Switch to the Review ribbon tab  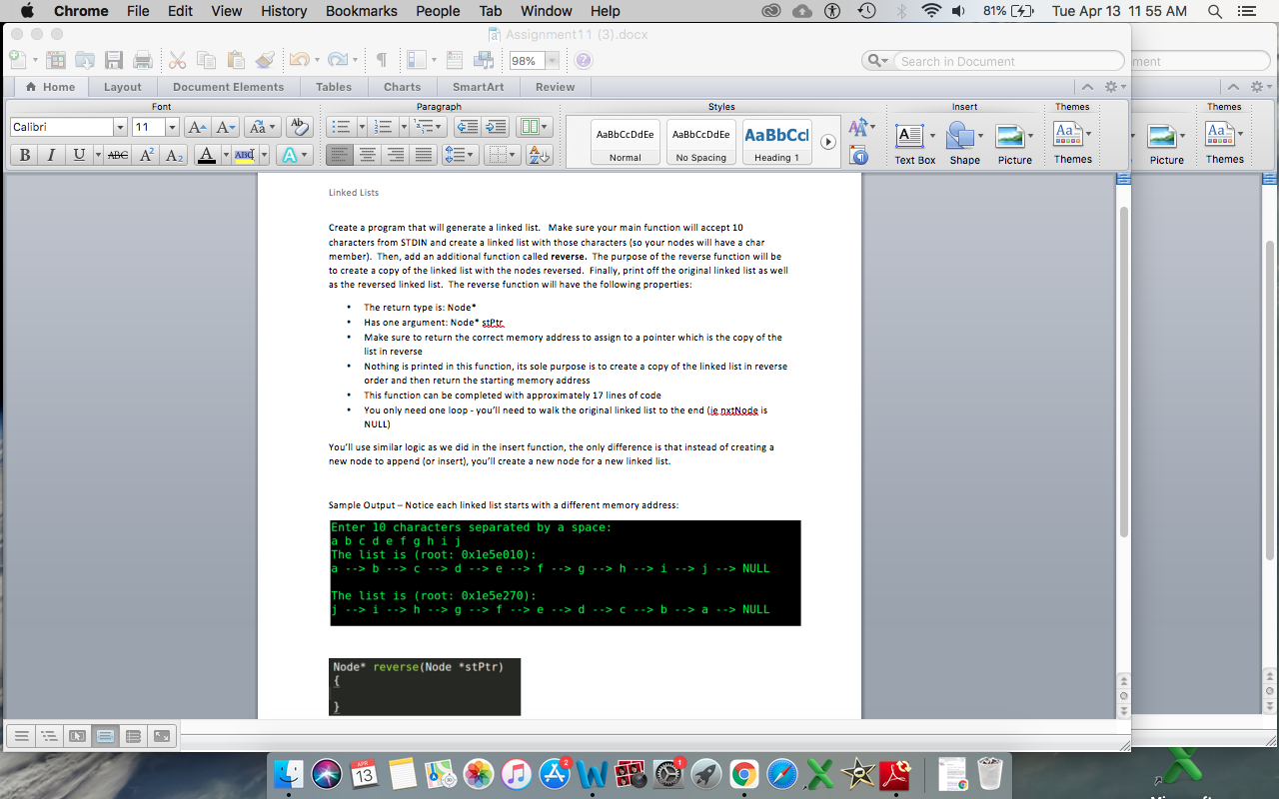tap(556, 87)
